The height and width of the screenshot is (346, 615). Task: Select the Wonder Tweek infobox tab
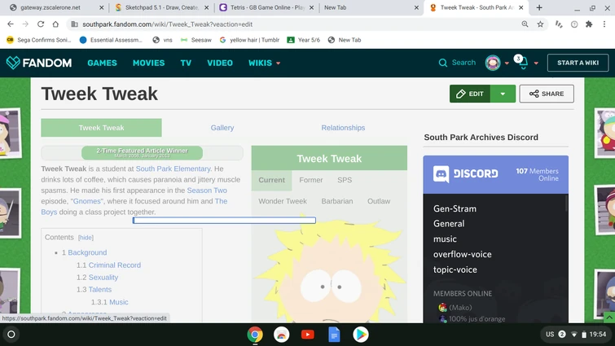283,201
